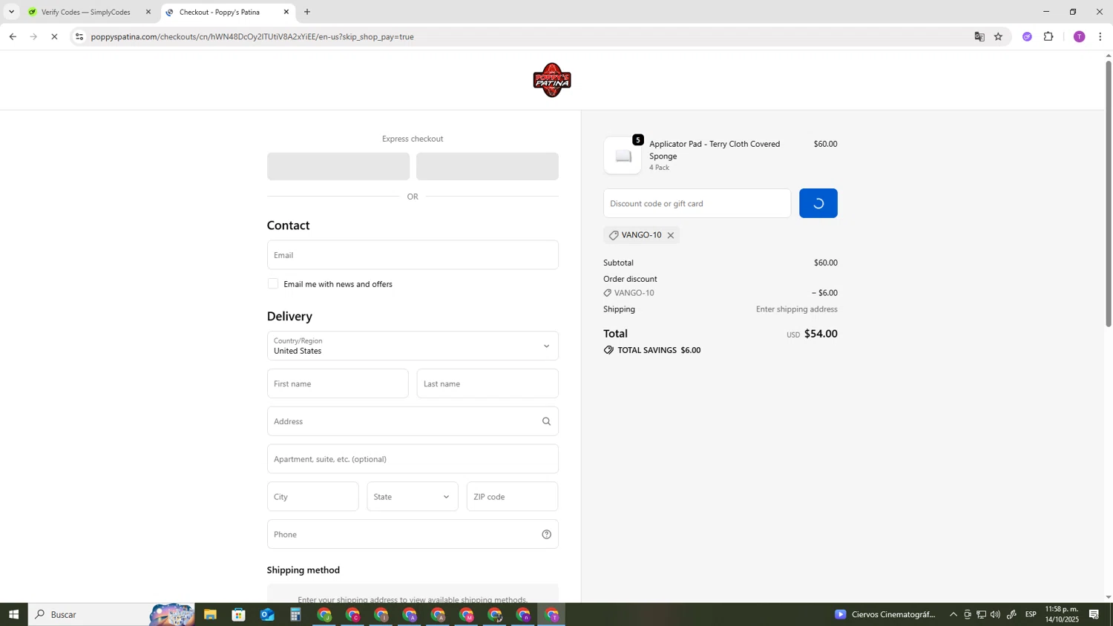The image size is (1113, 626).
Task: Click the Discount code or gift card field
Action: (697, 203)
